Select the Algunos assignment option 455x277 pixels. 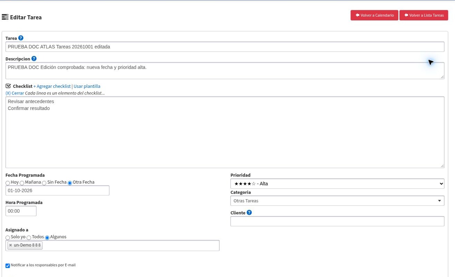47,238
